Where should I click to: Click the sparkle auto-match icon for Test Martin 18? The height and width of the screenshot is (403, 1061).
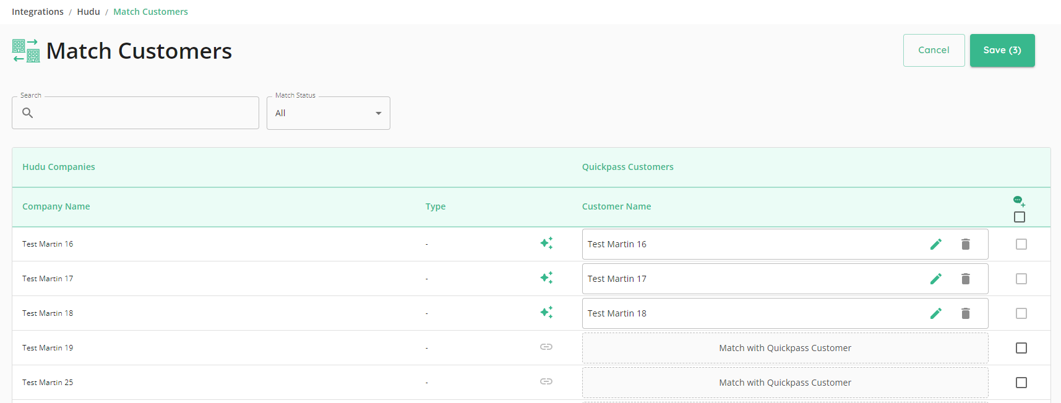[546, 313]
